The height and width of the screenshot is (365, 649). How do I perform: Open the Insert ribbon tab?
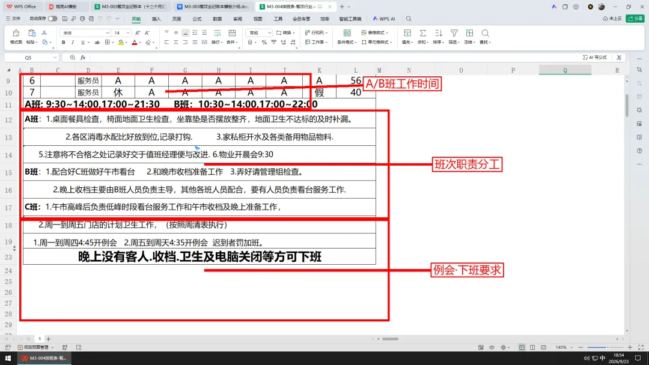coord(156,19)
